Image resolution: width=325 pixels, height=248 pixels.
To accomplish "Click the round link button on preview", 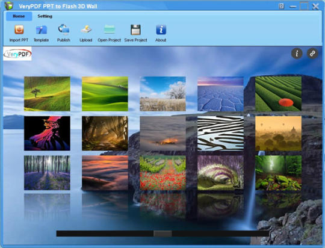I will 312,54.
